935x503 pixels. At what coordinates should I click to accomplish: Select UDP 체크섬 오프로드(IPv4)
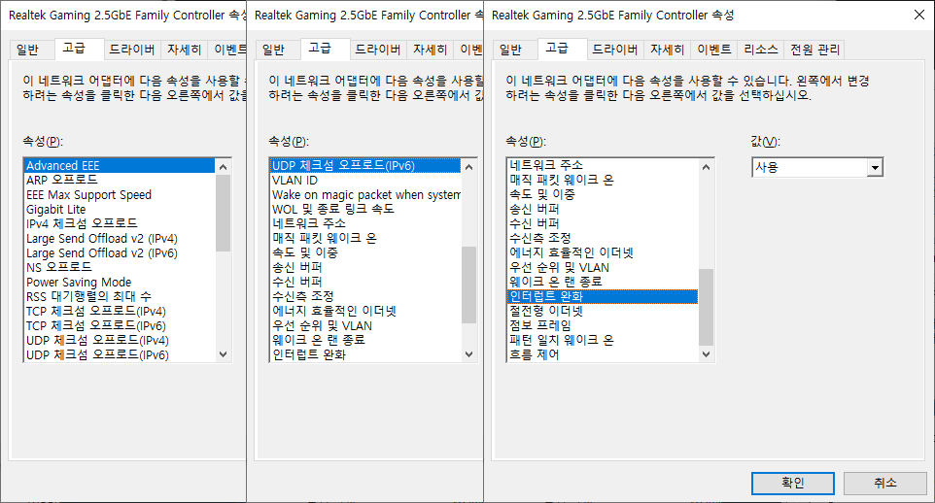pos(120,340)
